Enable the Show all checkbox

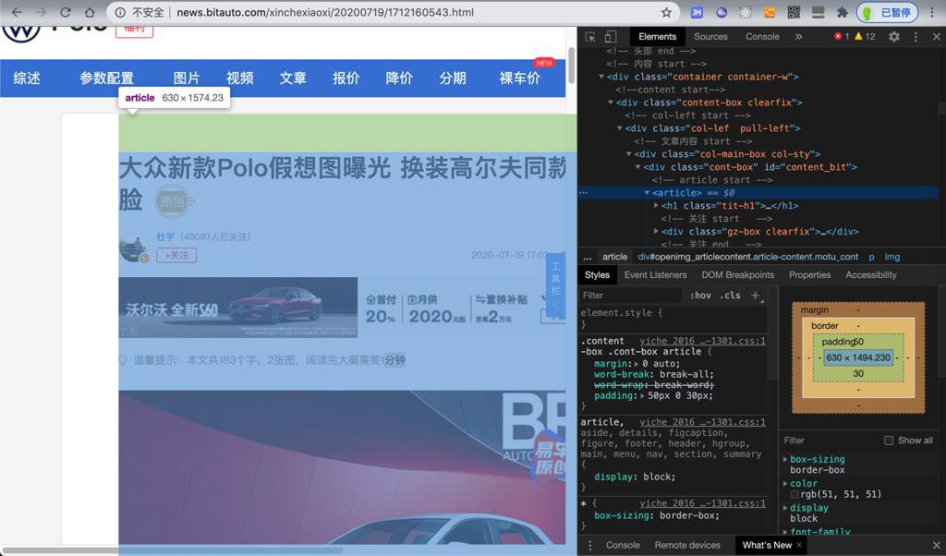click(889, 441)
